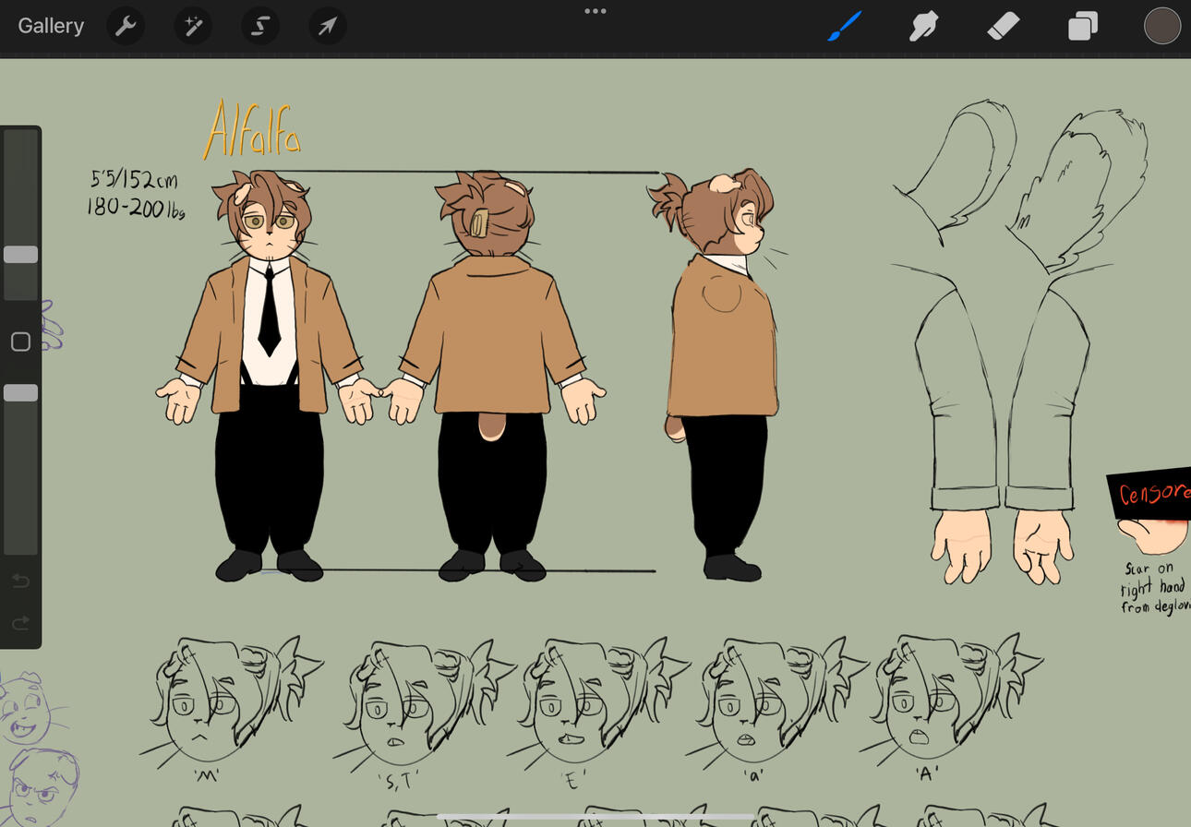Select the Smudge tool
Screen dimensions: 1191x827
(x=924, y=26)
